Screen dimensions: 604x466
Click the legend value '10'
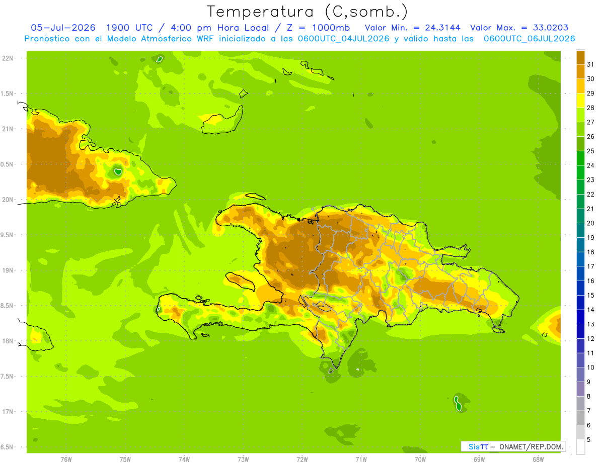(x=591, y=367)
